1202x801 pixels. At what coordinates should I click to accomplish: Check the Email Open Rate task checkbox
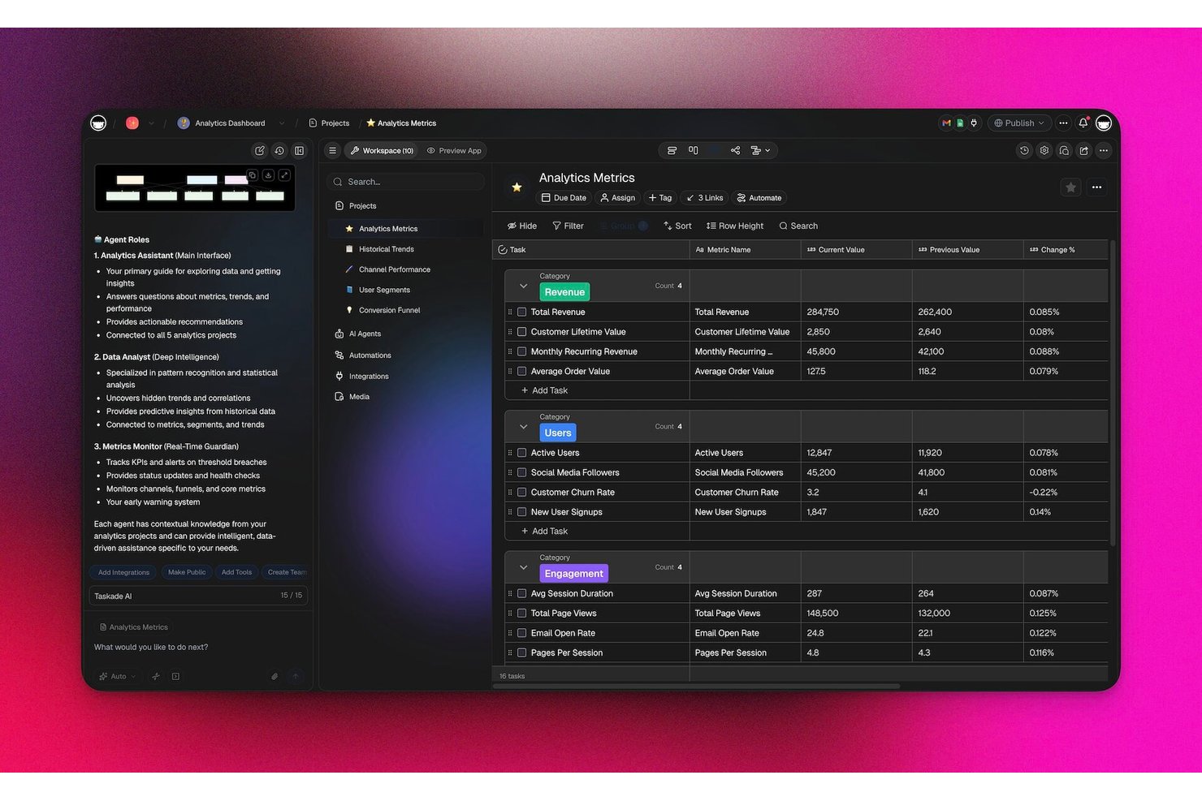point(522,633)
